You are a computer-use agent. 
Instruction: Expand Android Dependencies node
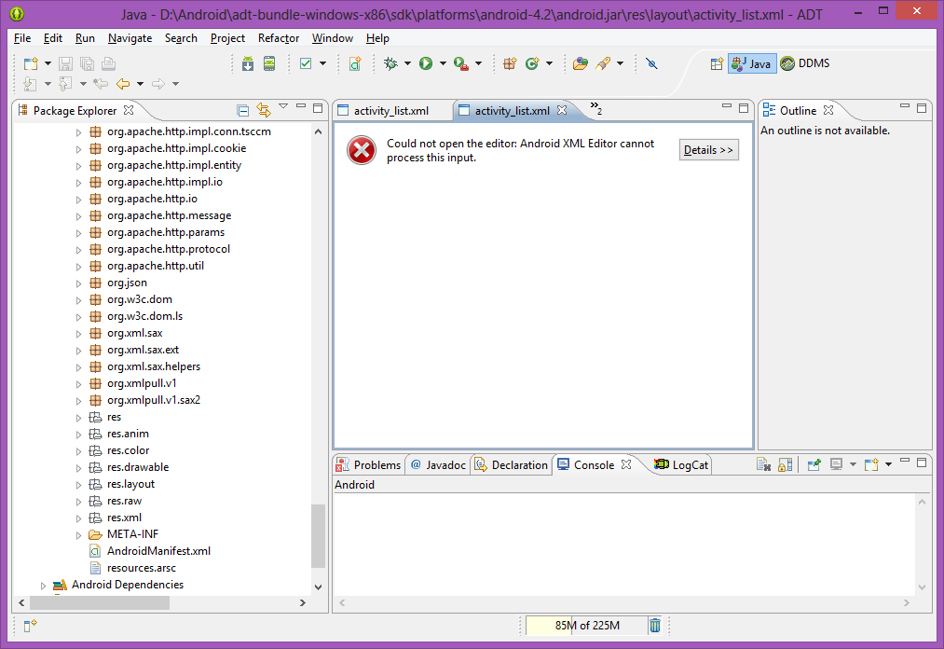pos(43,585)
